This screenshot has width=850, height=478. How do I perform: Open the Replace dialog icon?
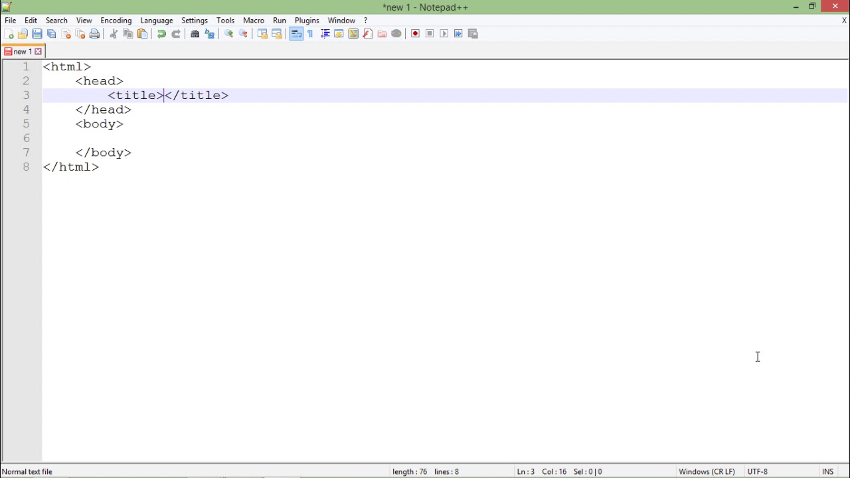click(210, 34)
